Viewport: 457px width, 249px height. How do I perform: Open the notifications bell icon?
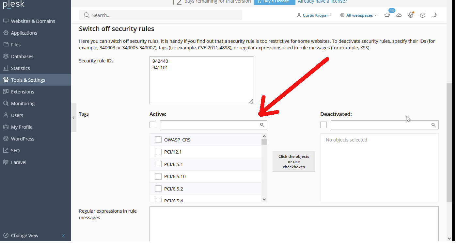(x=387, y=15)
